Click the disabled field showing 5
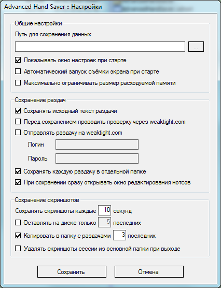Viewport: 221px width, 288px height. [x=104, y=222]
